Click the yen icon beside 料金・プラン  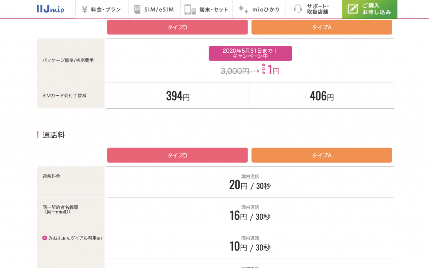[x=84, y=9]
